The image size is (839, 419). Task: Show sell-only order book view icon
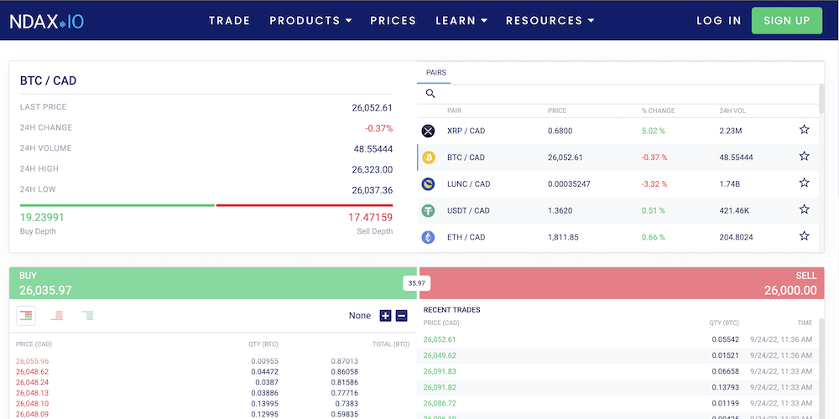point(57,315)
